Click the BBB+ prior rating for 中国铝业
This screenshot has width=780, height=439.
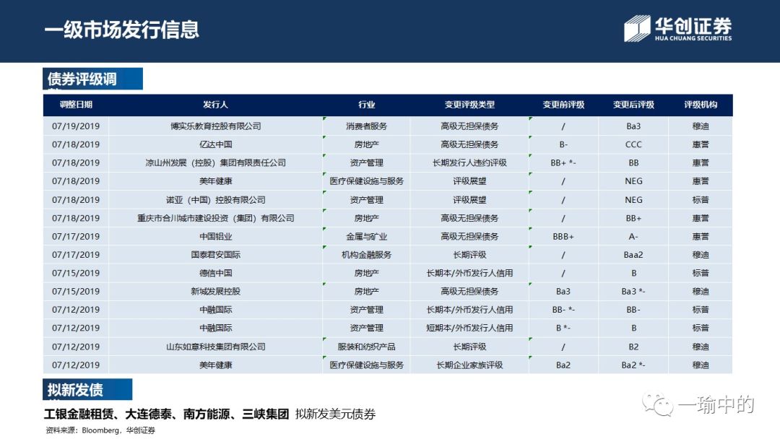(563, 237)
